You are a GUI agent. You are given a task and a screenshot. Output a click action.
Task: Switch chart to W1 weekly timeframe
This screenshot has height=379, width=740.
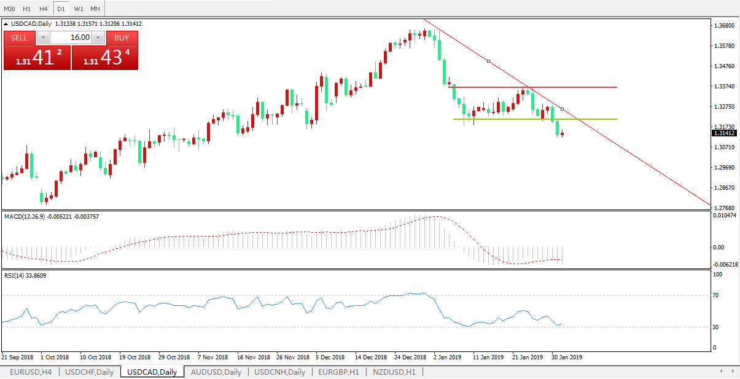tap(79, 9)
